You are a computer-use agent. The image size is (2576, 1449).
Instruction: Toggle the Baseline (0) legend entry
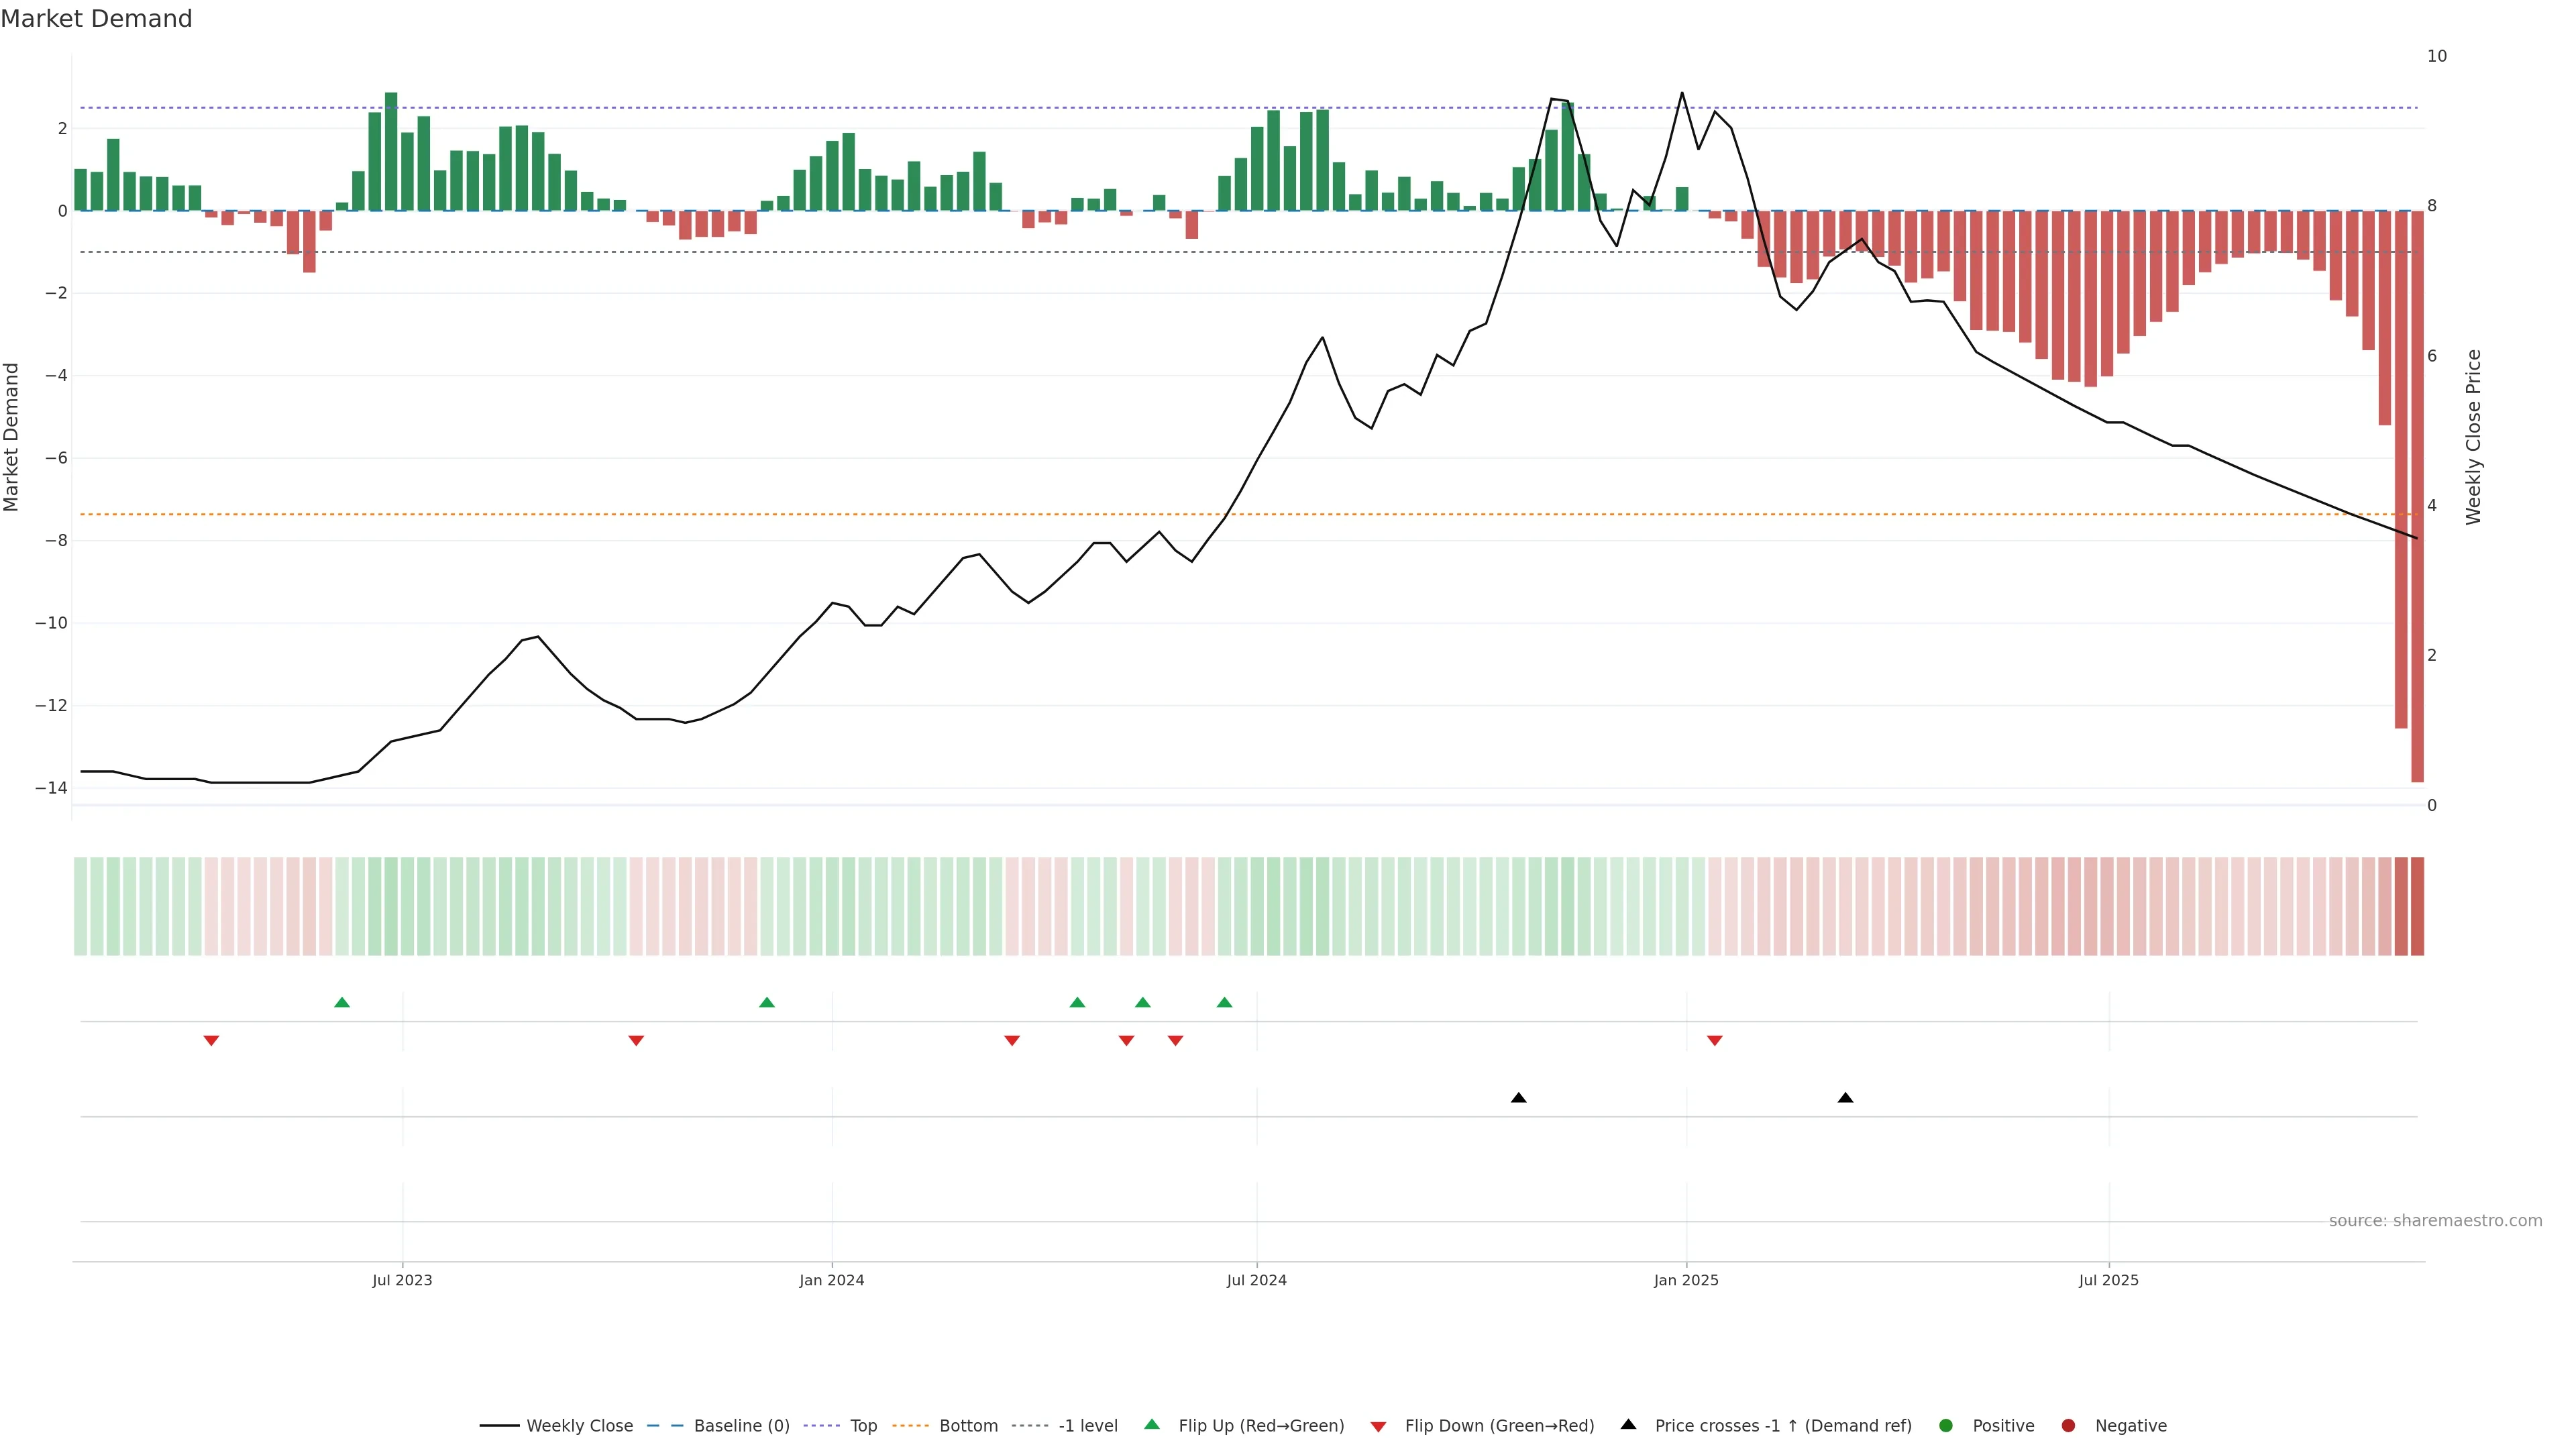pos(741,1426)
